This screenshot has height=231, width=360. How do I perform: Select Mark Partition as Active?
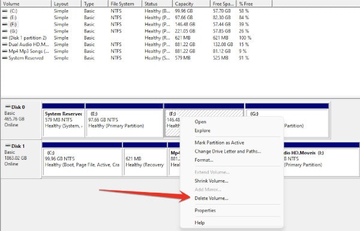[x=219, y=142]
